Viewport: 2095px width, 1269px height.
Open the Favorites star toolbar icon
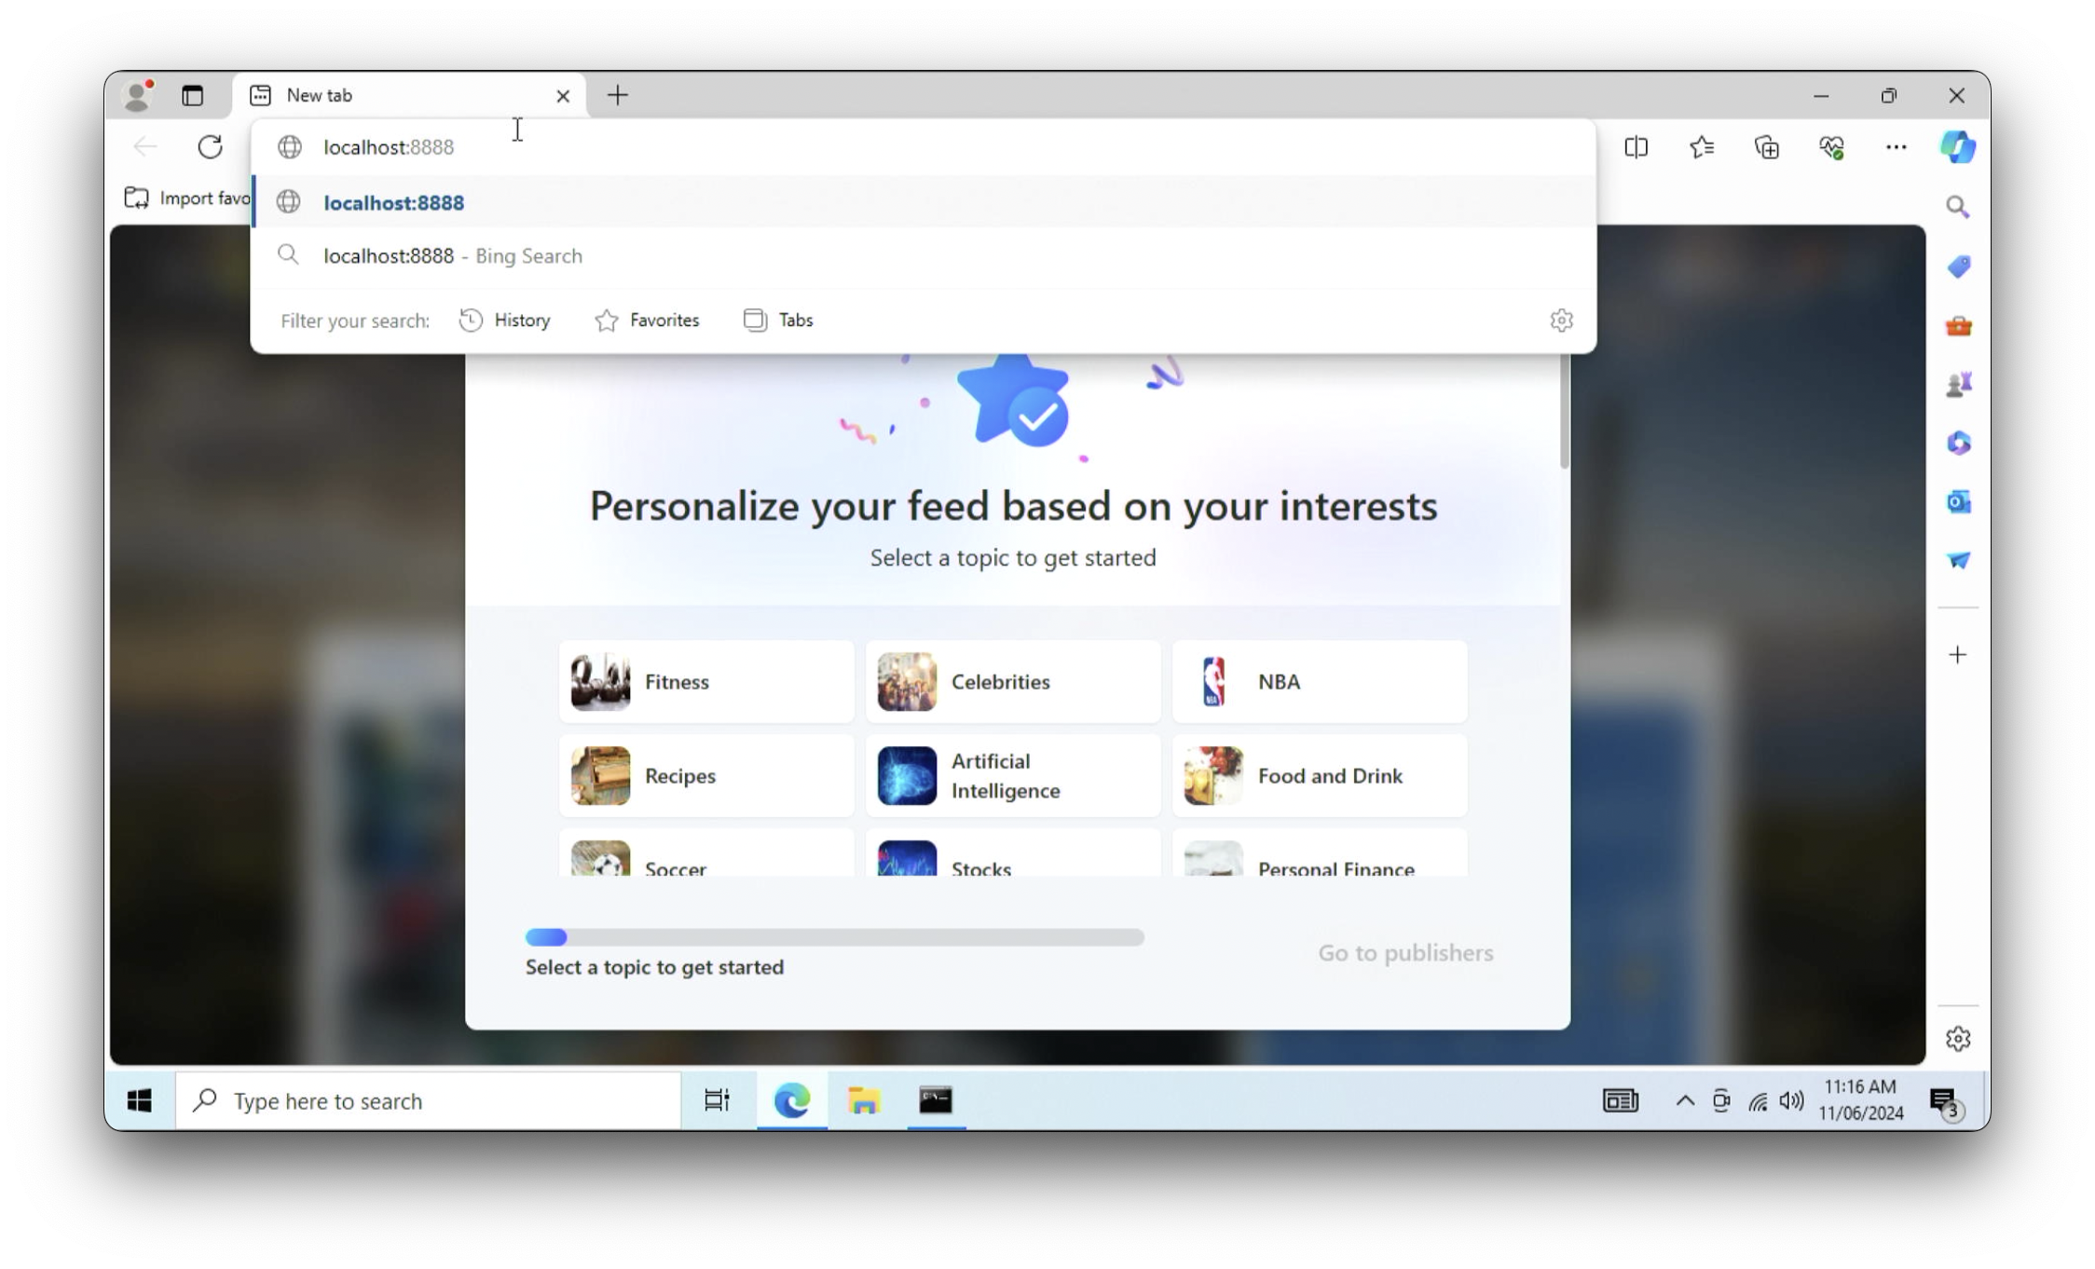point(1702,147)
